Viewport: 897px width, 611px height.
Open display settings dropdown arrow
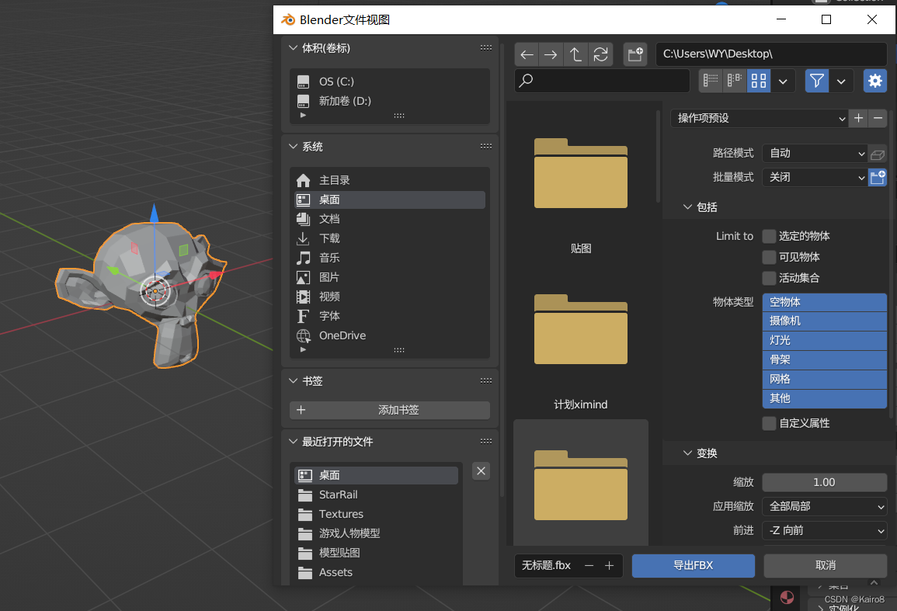(783, 81)
